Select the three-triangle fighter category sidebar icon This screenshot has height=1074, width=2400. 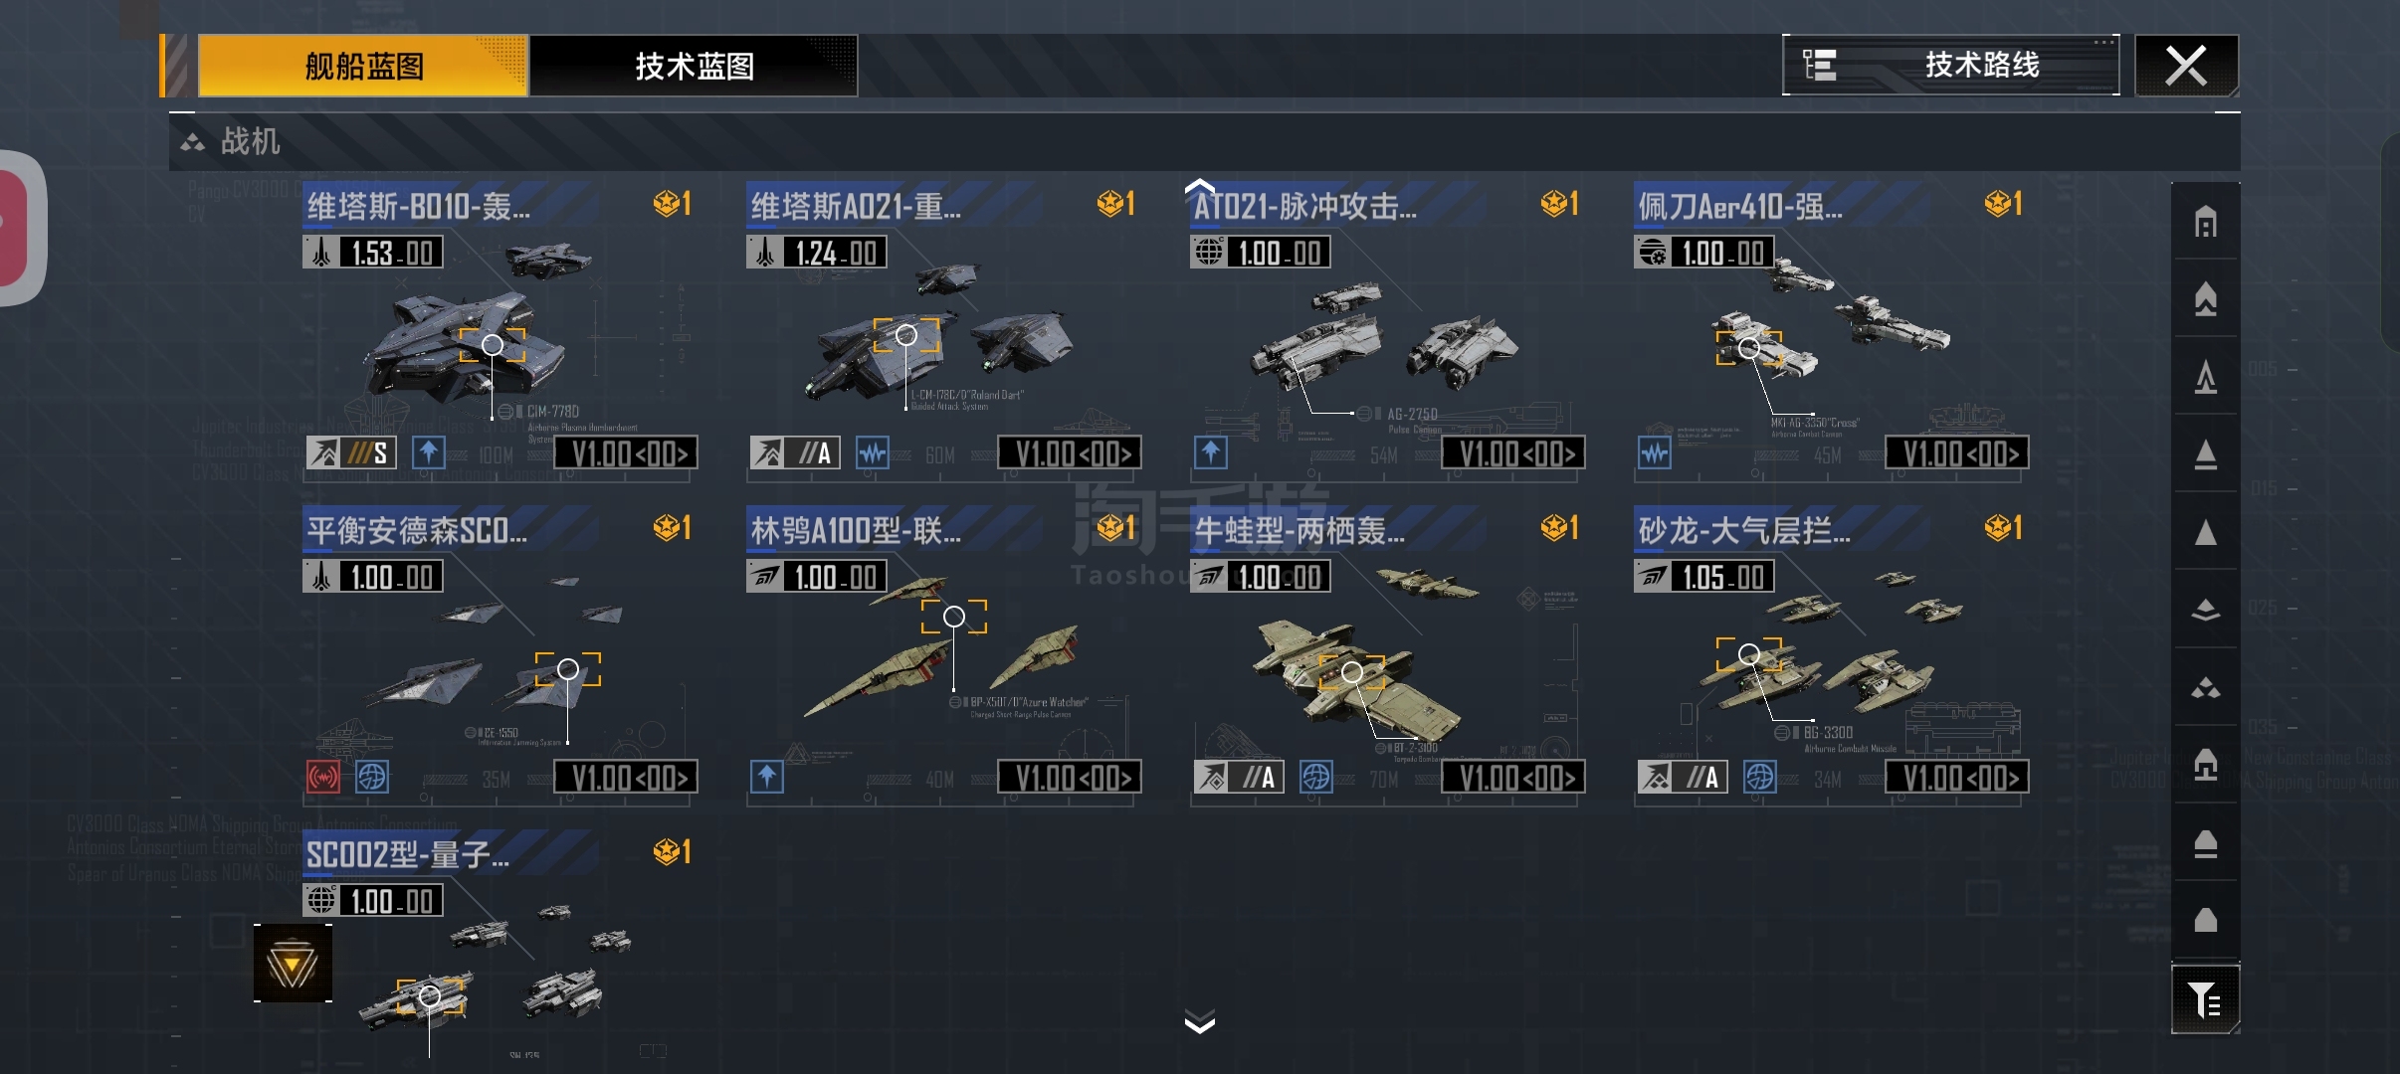tap(2205, 688)
